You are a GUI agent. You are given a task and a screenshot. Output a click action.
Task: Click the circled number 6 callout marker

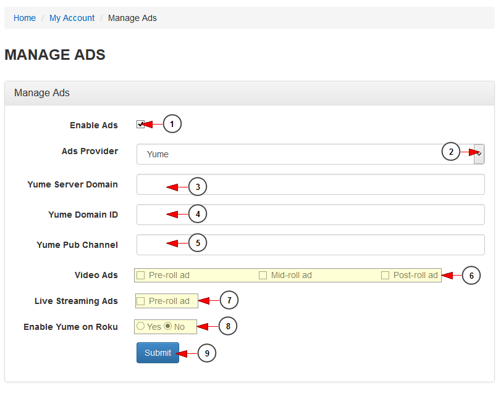[x=471, y=276]
